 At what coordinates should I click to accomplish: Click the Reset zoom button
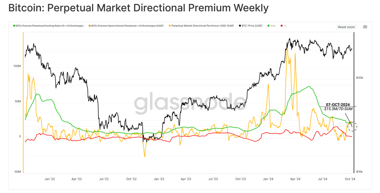pyautogui.click(x=346, y=27)
